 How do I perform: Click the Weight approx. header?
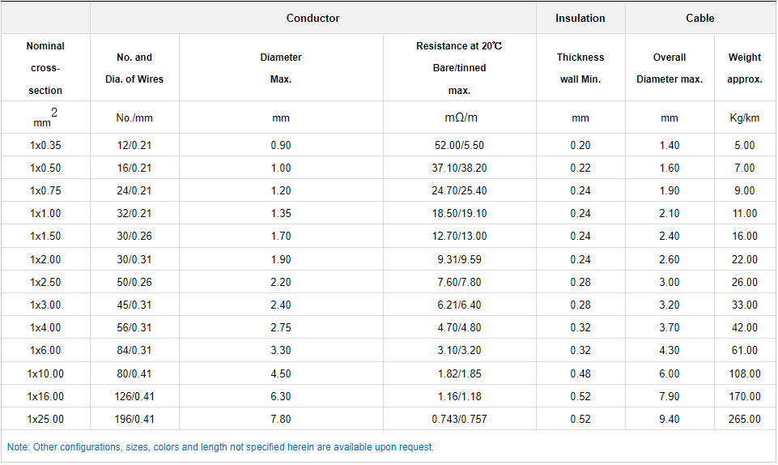click(744, 68)
